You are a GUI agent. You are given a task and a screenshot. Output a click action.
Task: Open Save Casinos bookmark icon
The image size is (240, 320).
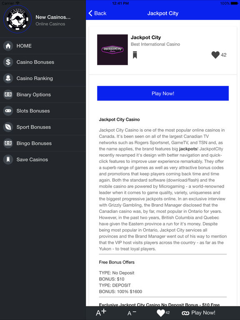[x=8, y=160]
